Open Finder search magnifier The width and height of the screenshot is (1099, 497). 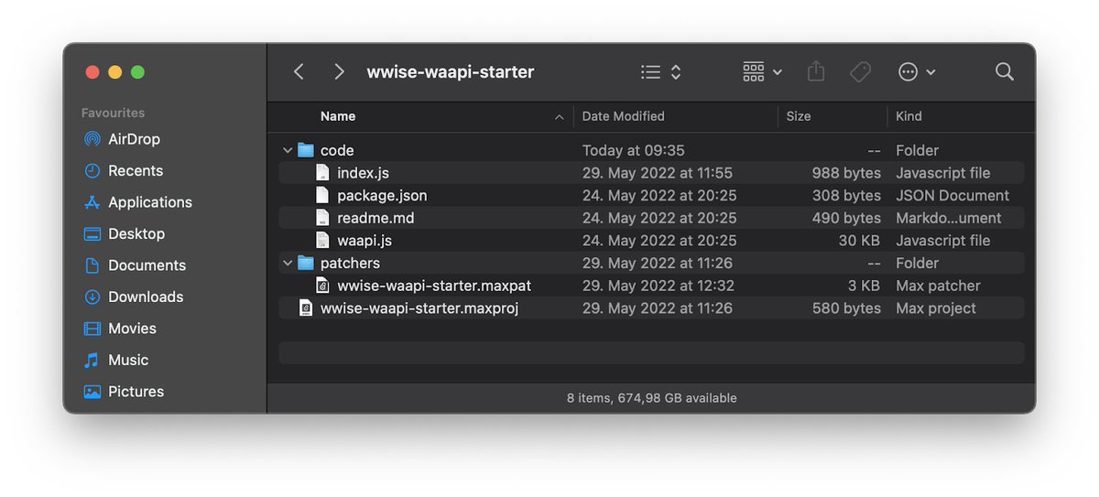pyautogui.click(x=1004, y=71)
